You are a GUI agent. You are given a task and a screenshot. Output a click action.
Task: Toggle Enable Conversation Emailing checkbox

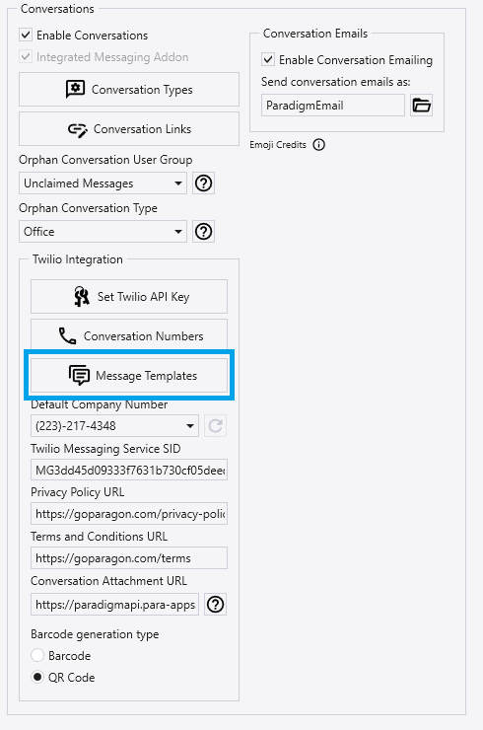(268, 59)
